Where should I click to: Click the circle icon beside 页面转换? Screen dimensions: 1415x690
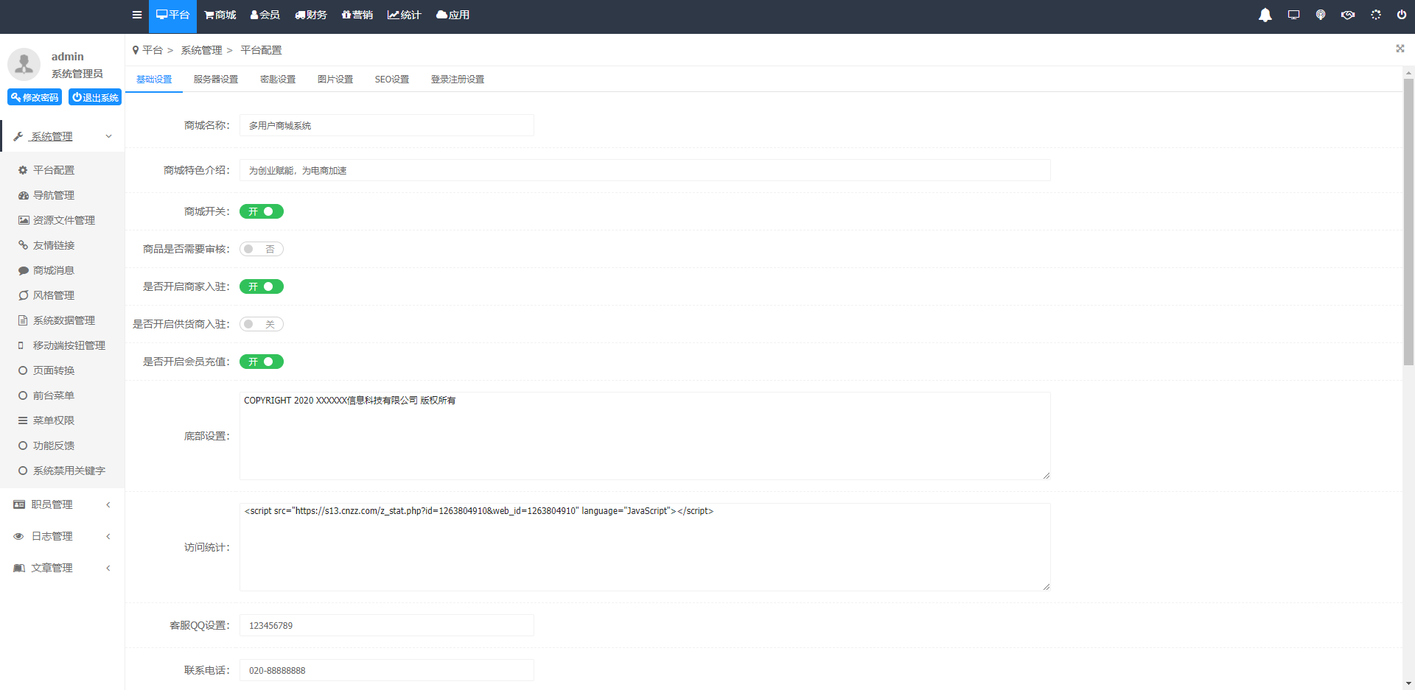click(x=23, y=370)
